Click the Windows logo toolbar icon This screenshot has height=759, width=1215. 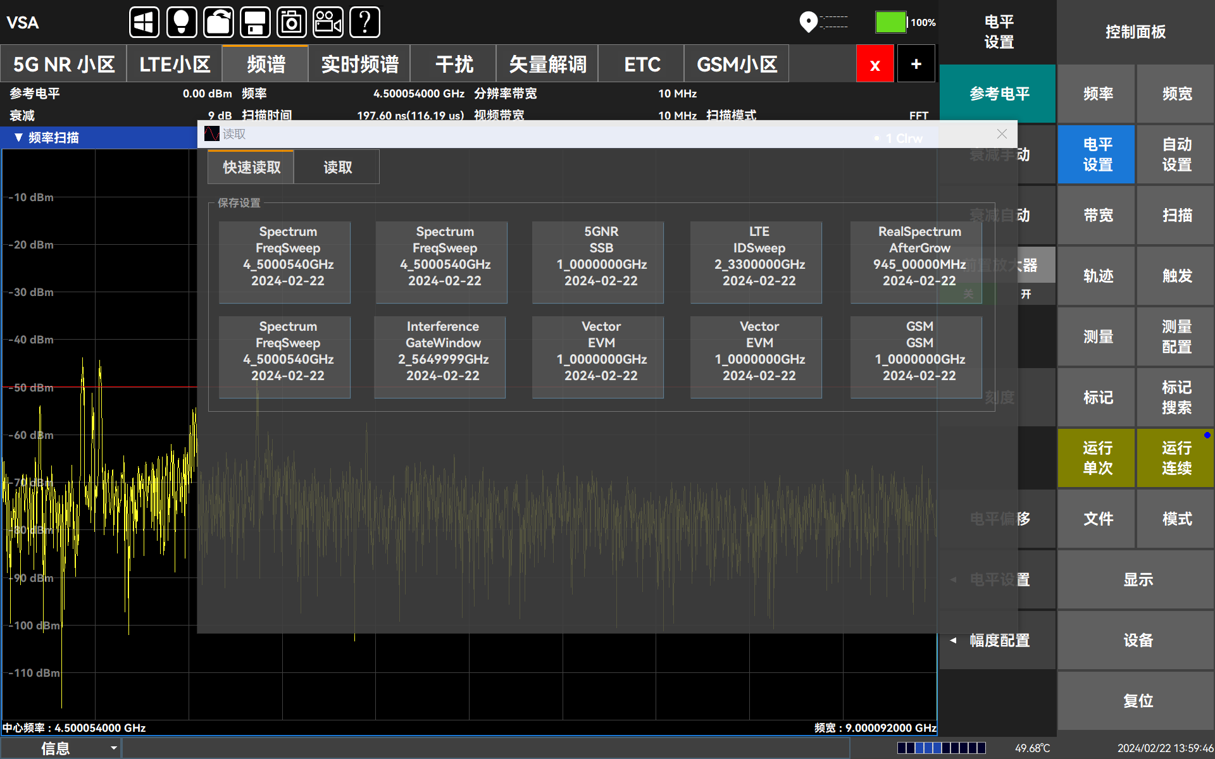coord(144,23)
